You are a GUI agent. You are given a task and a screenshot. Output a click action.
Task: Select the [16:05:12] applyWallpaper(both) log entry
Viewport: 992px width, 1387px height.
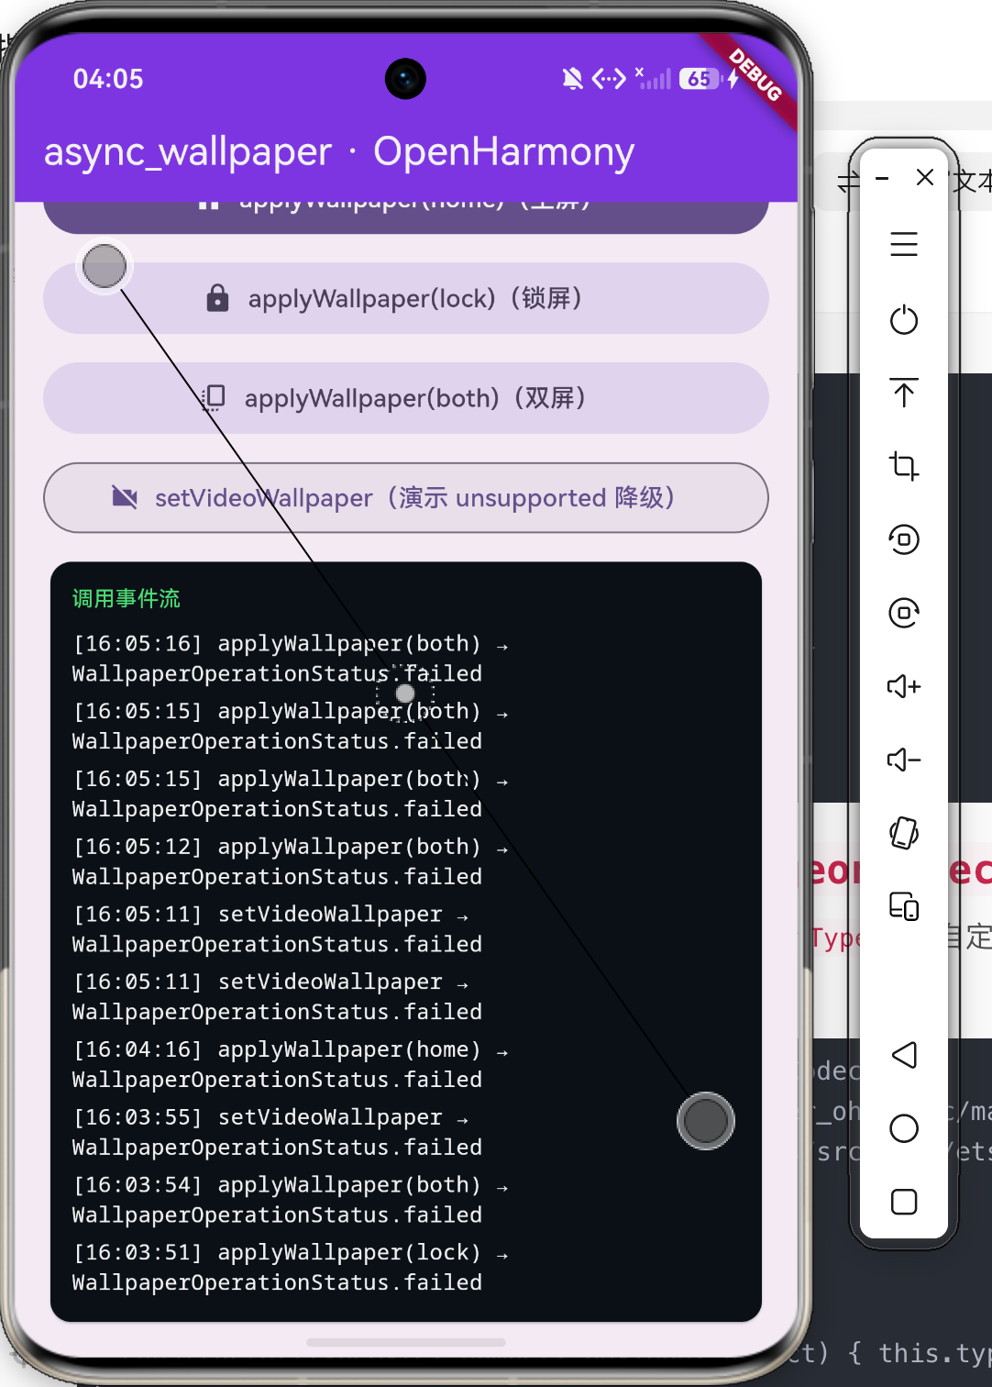coord(290,861)
